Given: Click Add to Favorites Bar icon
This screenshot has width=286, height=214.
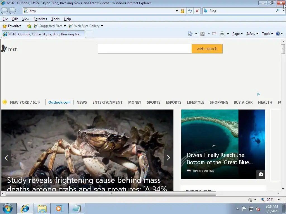Looking at the screenshot, I should [29, 26].
